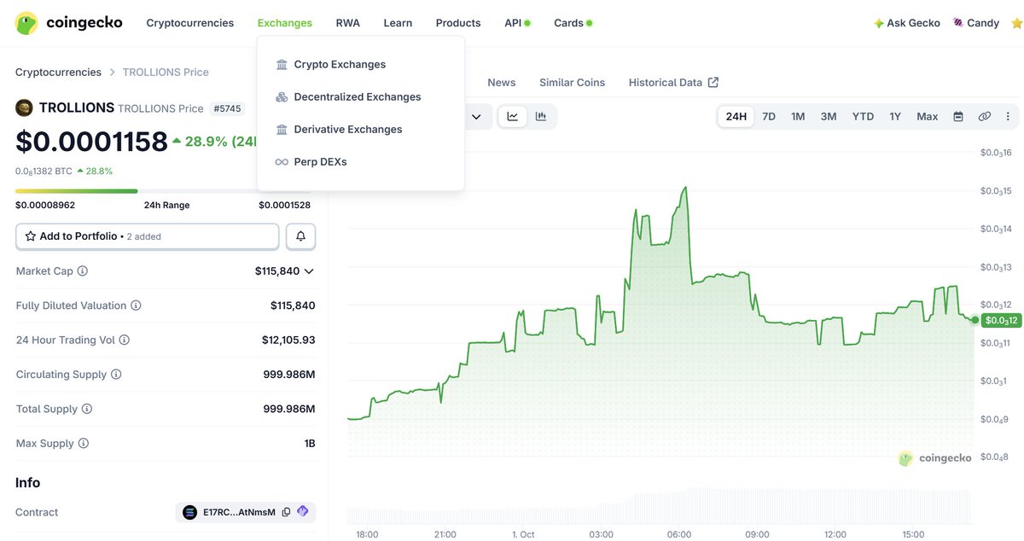
Task: Copy chart link icon
Action: 984,117
